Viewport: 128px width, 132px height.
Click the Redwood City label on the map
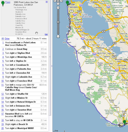[x=100, y=49]
